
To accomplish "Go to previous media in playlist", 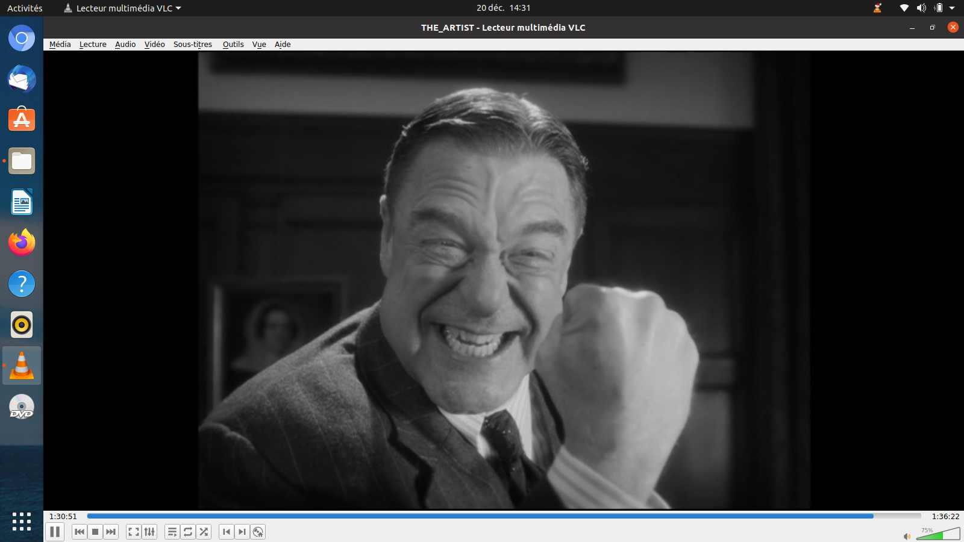I will pyautogui.click(x=80, y=532).
